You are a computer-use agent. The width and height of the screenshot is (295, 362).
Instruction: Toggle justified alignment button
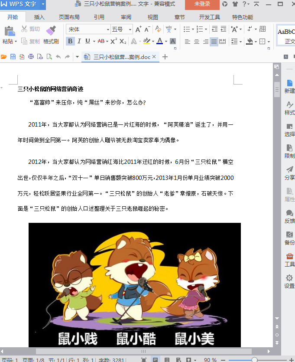214,42
